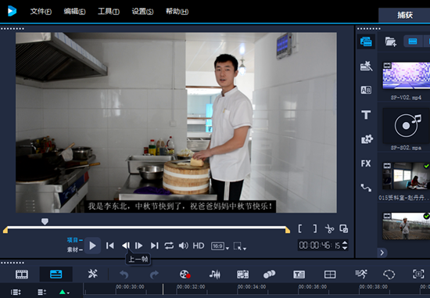Image resolution: width=430 pixels, height=298 pixels.
Task: Click the previous frame button
Action: pos(126,246)
